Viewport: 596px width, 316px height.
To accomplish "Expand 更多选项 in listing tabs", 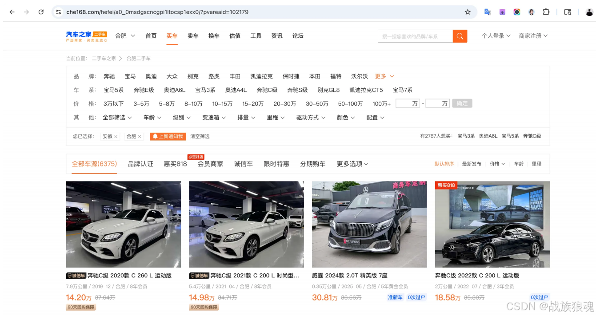I will click(x=352, y=164).
